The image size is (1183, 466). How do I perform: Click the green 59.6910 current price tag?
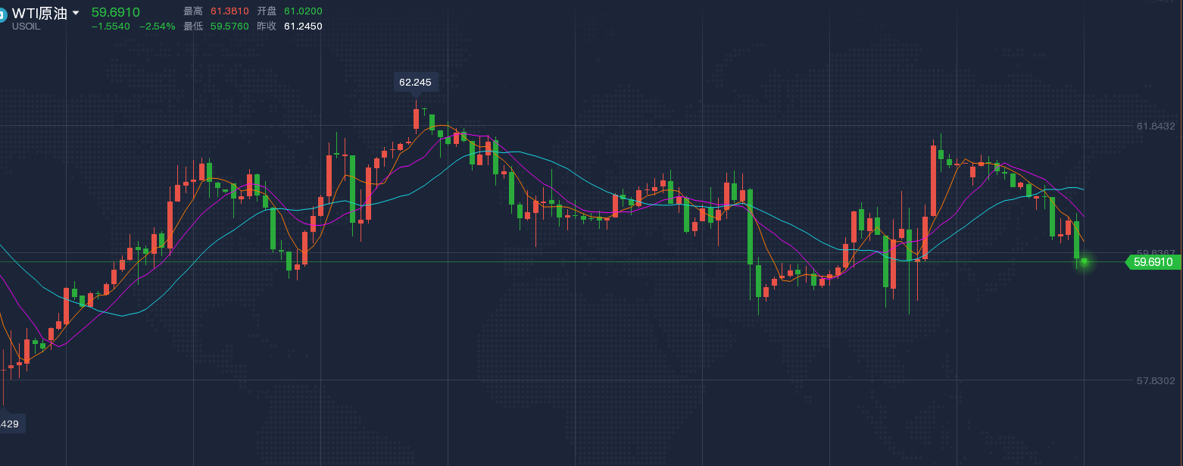coord(1153,262)
